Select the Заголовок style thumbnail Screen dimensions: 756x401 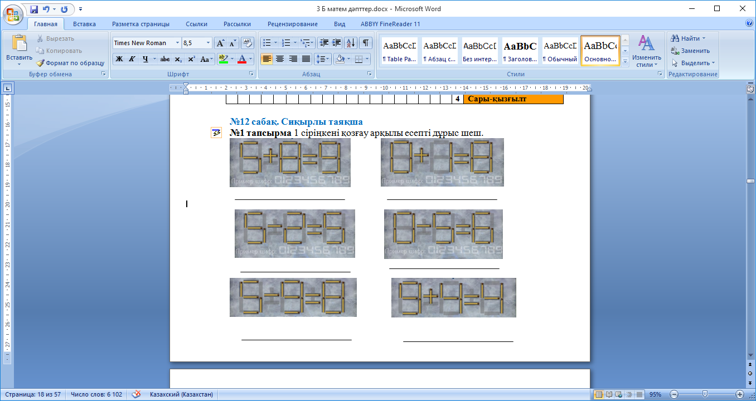pyautogui.click(x=520, y=51)
